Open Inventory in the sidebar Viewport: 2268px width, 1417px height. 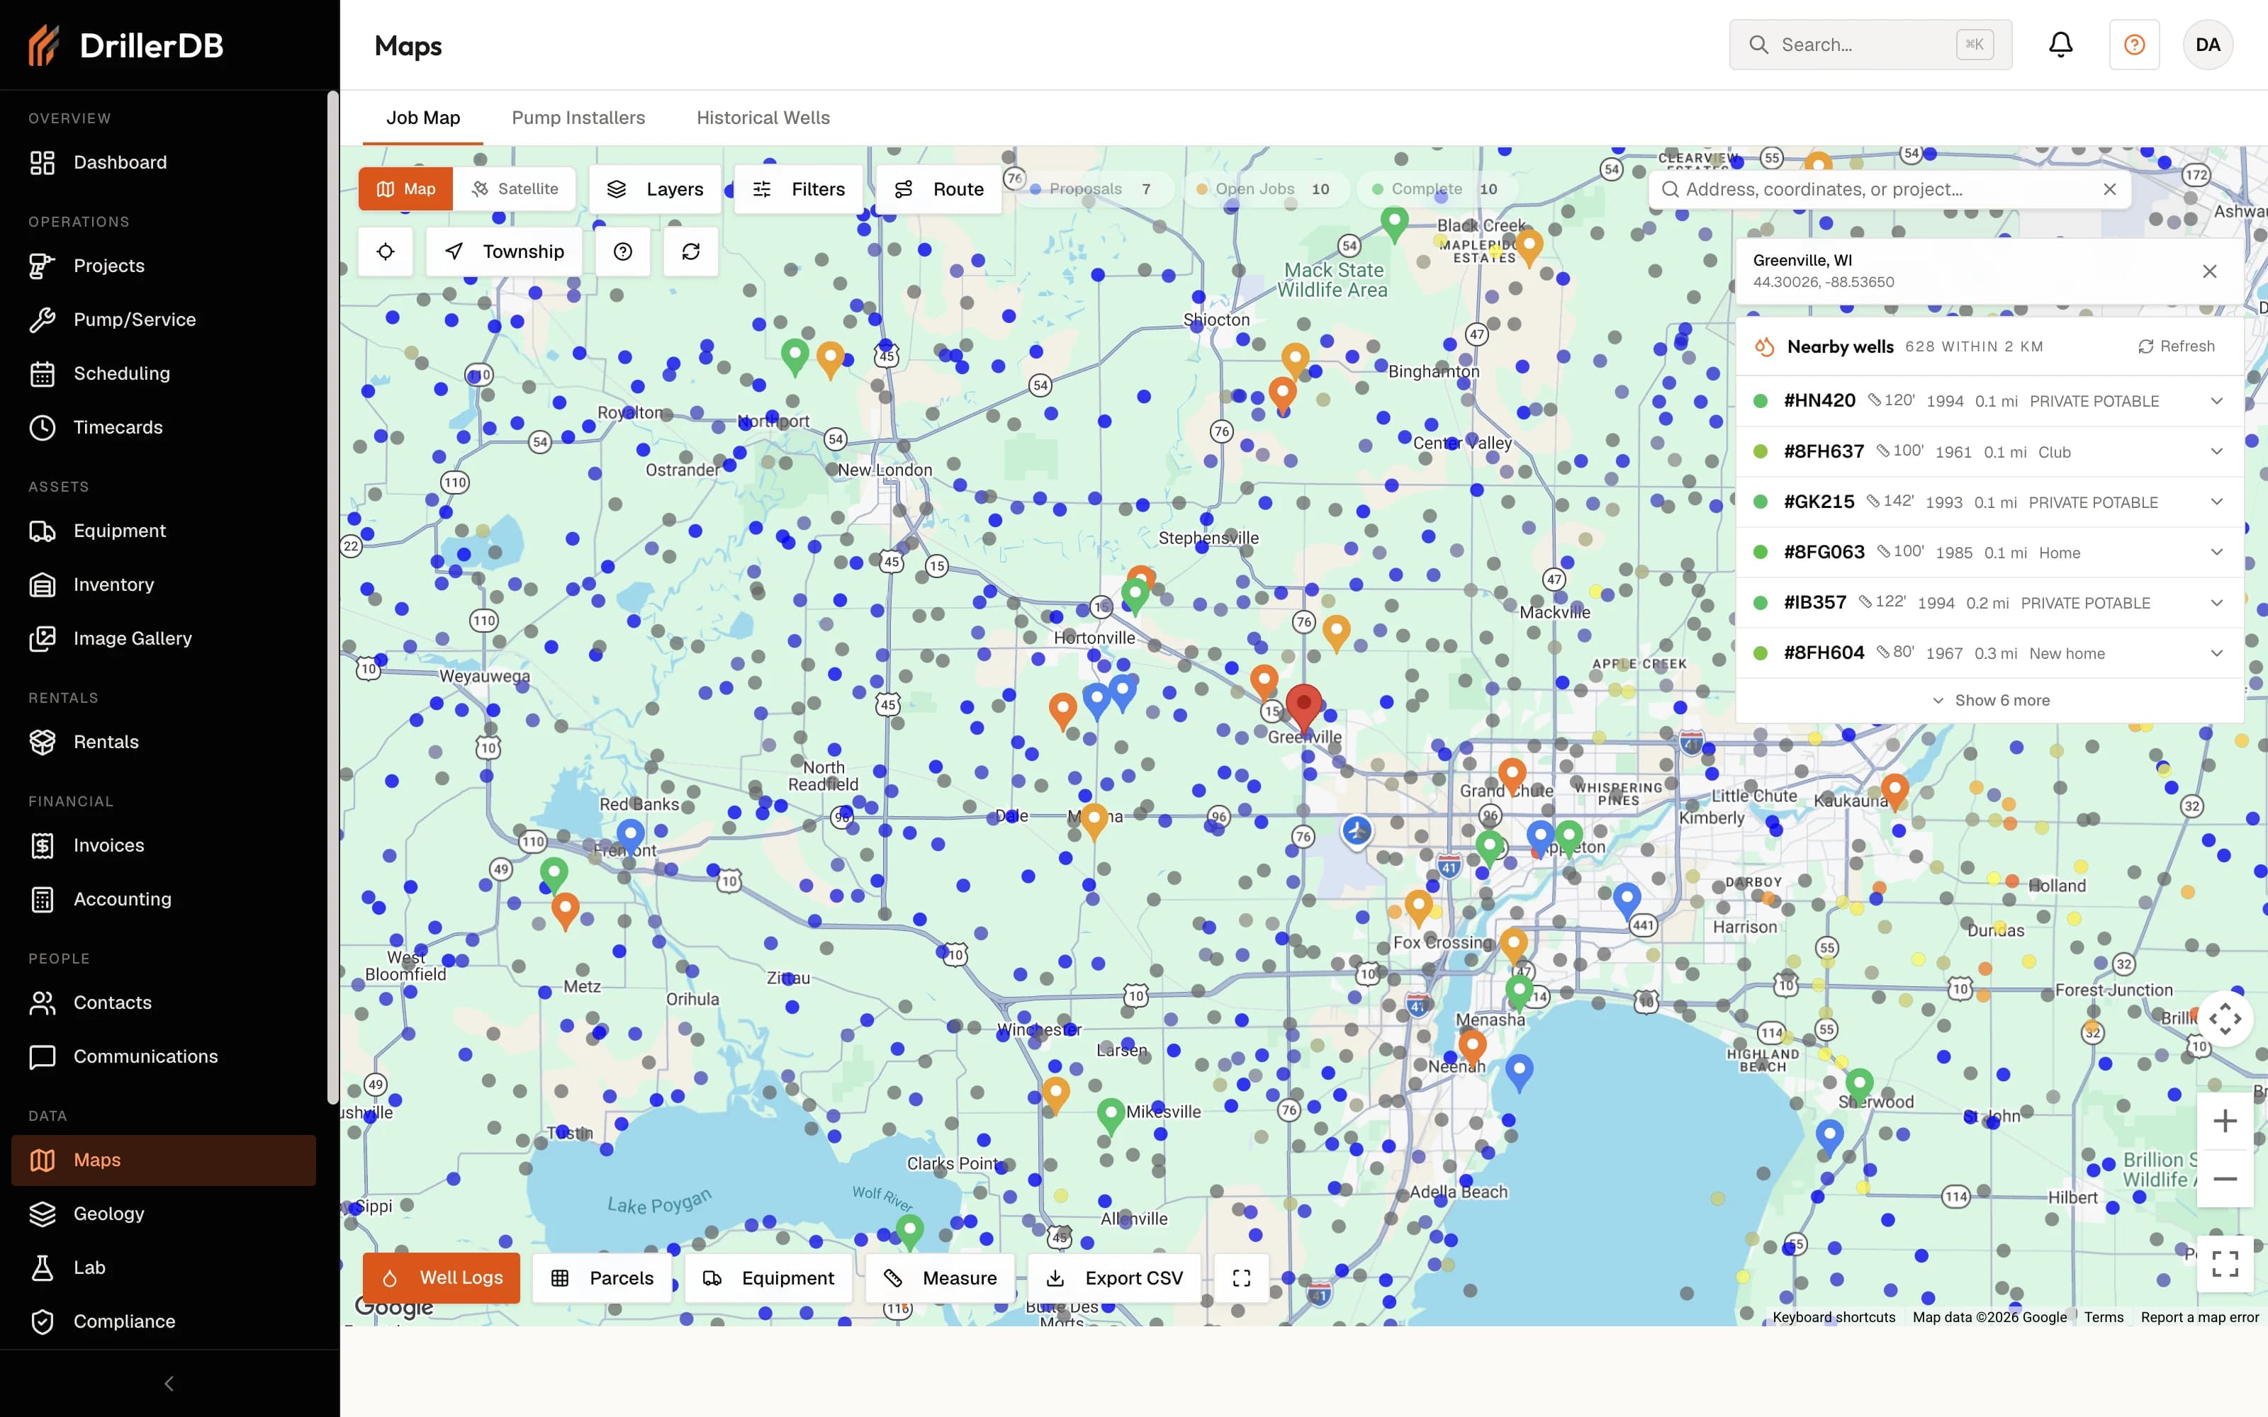click(x=164, y=585)
